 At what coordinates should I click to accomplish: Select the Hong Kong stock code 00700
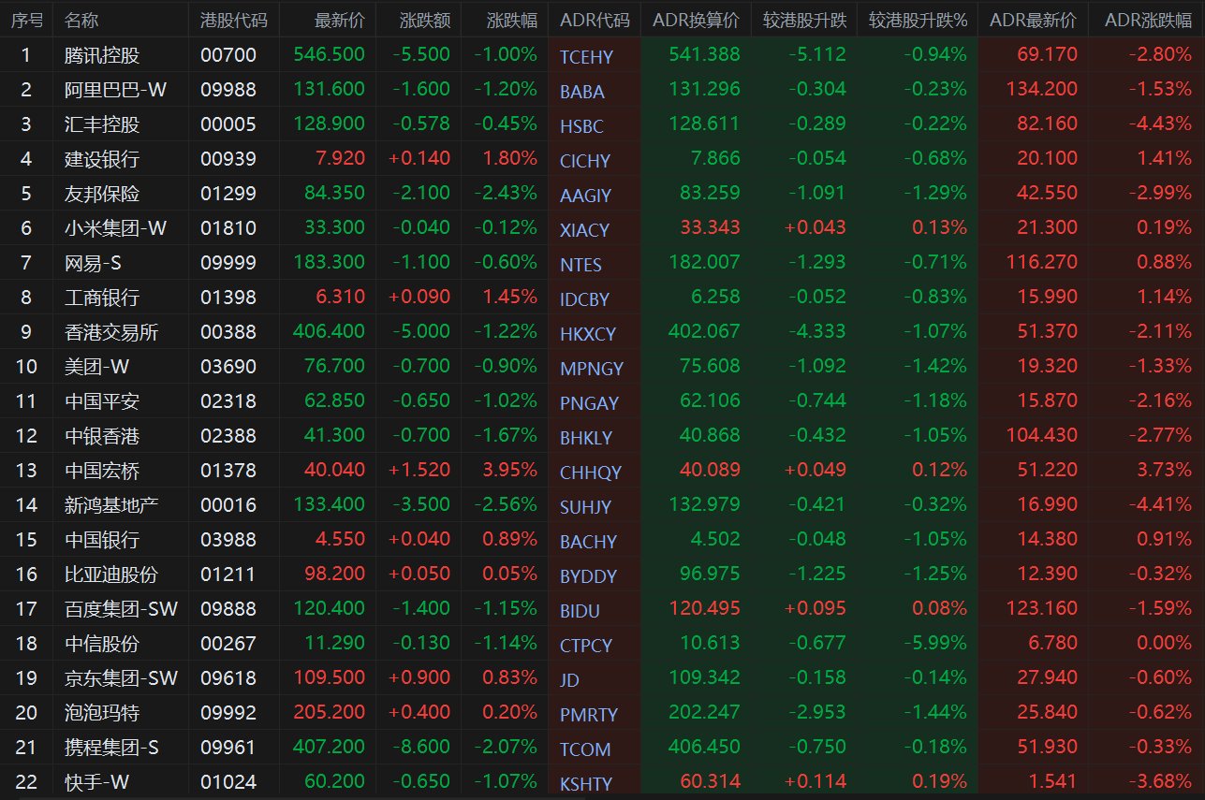pos(228,55)
